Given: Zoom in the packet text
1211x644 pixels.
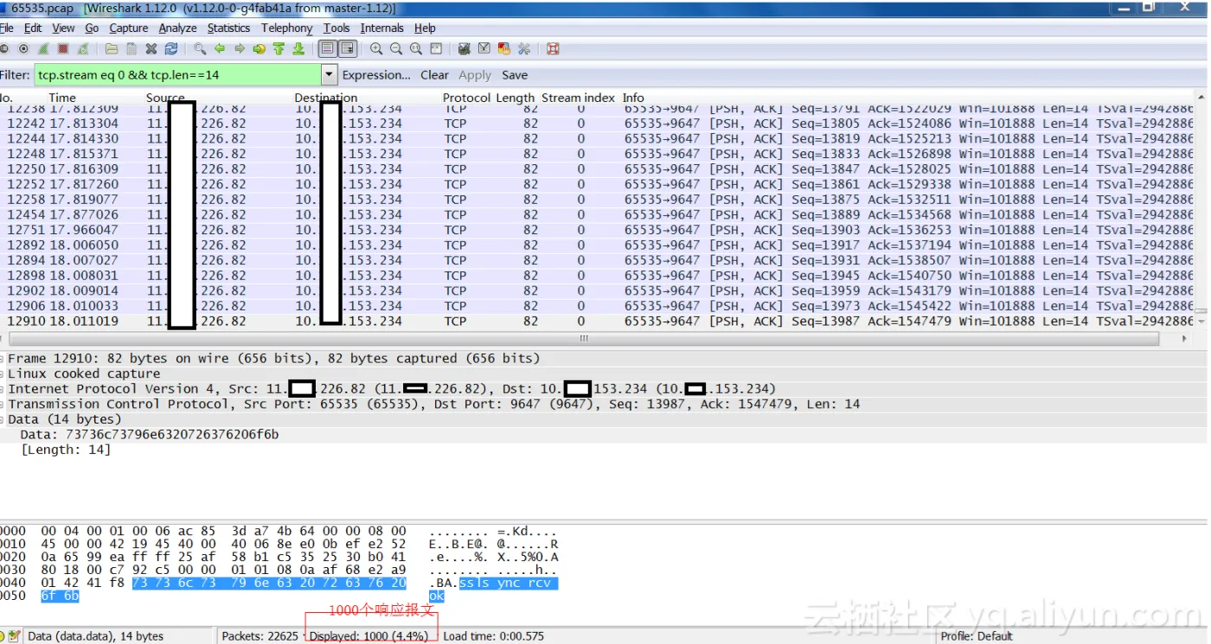Looking at the screenshot, I should (x=376, y=49).
